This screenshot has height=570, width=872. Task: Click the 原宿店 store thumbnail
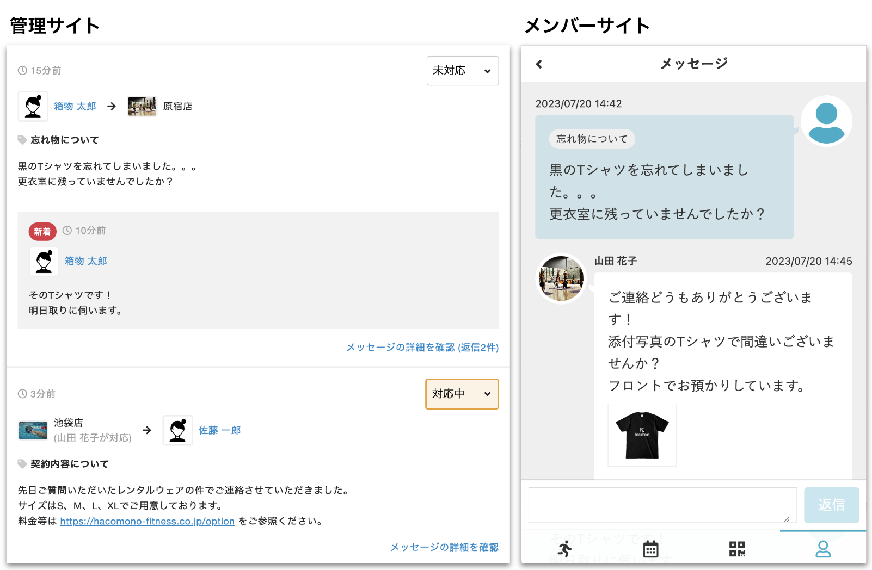click(142, 106)
